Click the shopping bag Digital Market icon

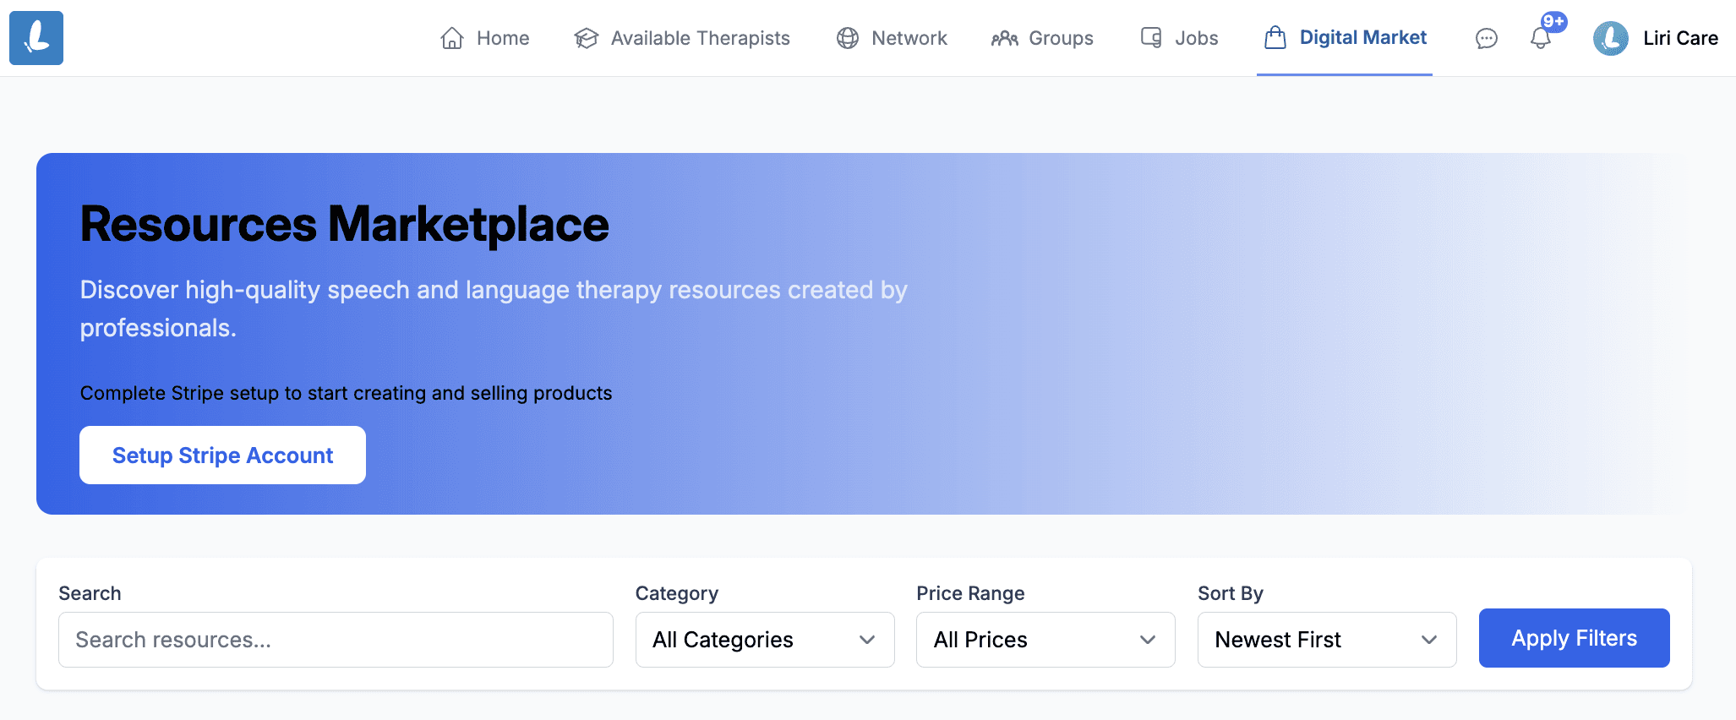coord(1275,38)
